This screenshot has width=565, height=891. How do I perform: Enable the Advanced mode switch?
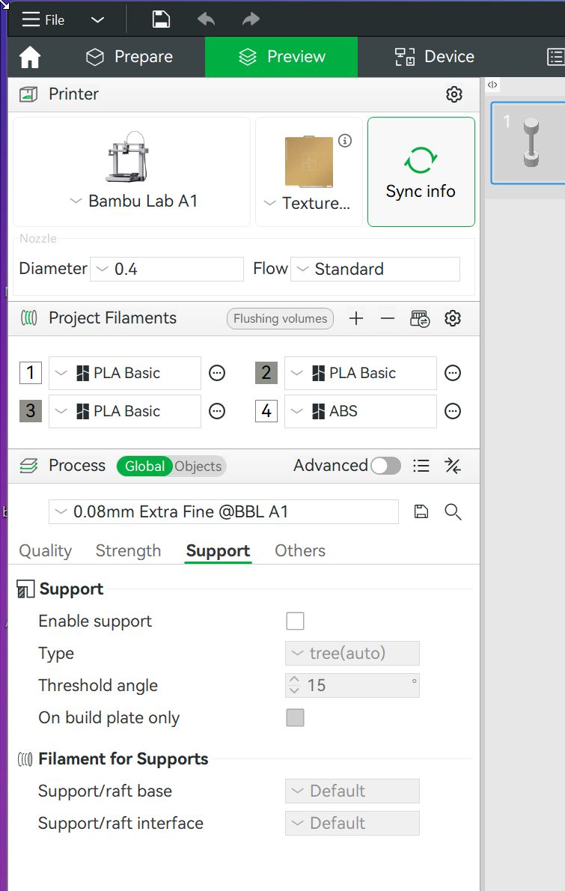(x=385, y=466)
